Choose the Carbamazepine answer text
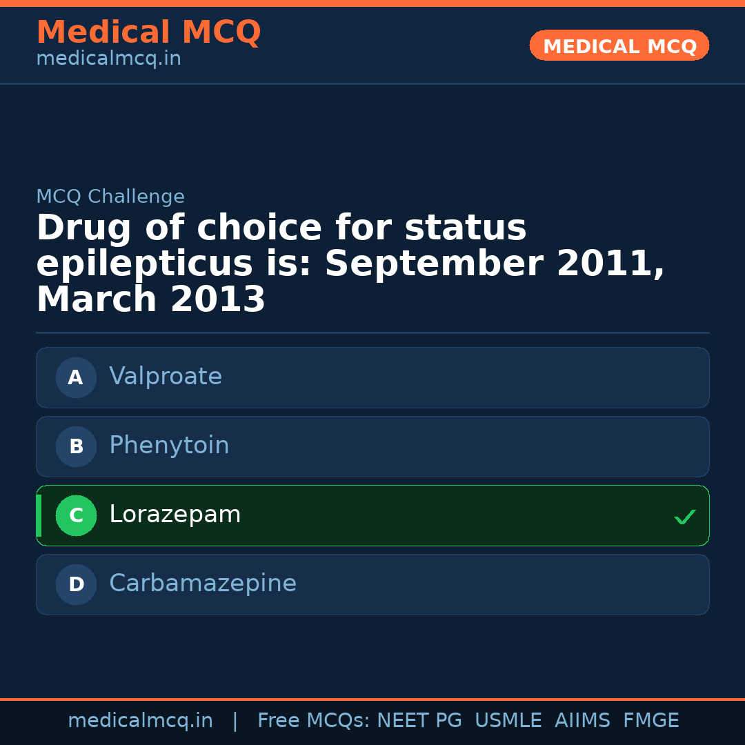This screenshot has width=745, height=745. tap(203, 584)
